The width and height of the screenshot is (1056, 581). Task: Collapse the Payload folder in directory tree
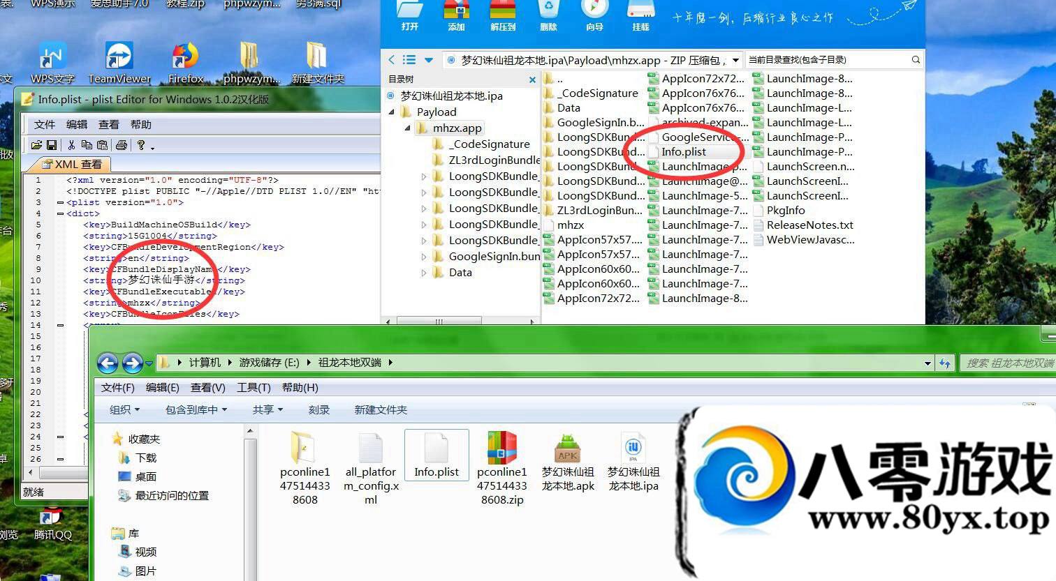(392, 112)
